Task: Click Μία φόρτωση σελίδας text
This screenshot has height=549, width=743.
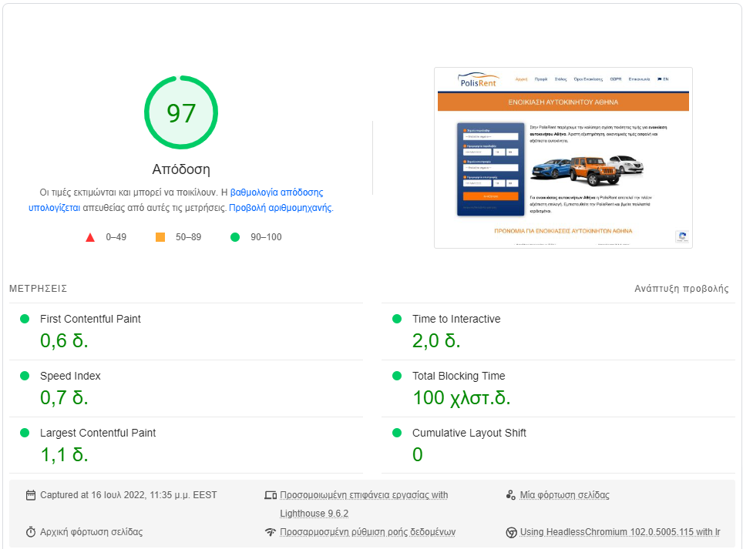Action: click(x=564, y=495)
